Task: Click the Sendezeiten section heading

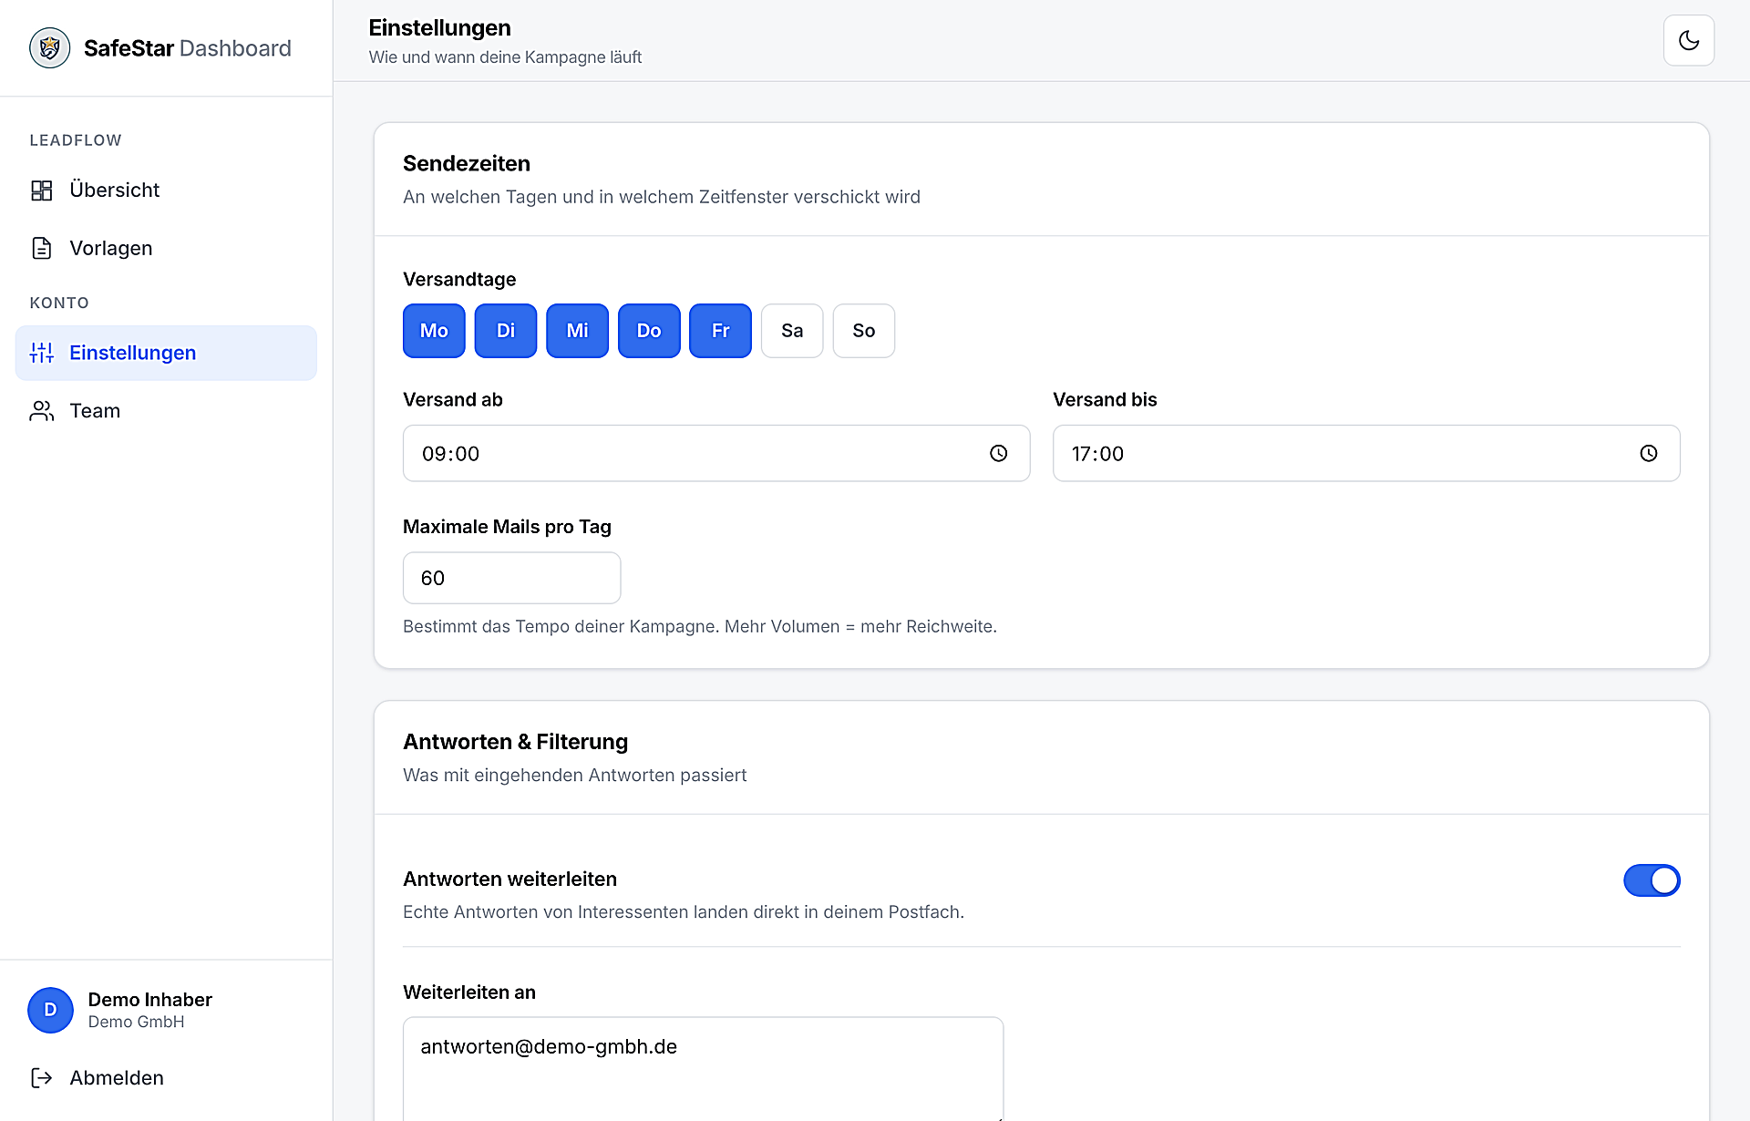Action: [x=467, y=164]
